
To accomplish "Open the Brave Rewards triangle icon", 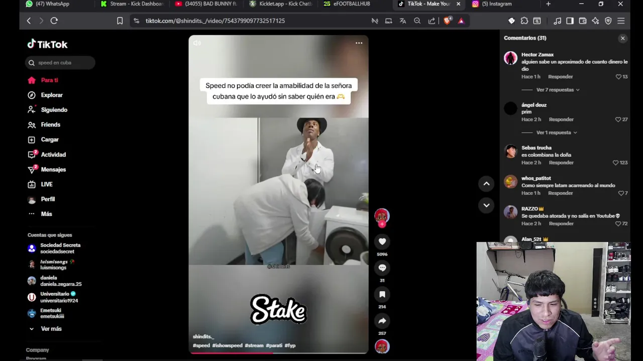I will pyautogui.click(x=461, y=21).
